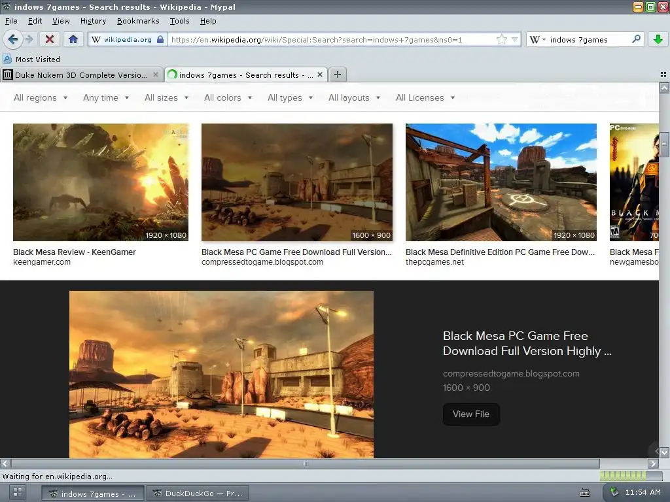Image resolution: width=670 pixels, height=502 pixels.
Task: Select the indows 7games Search results tab
Action: pyautogui.click(x=246, y=75)
